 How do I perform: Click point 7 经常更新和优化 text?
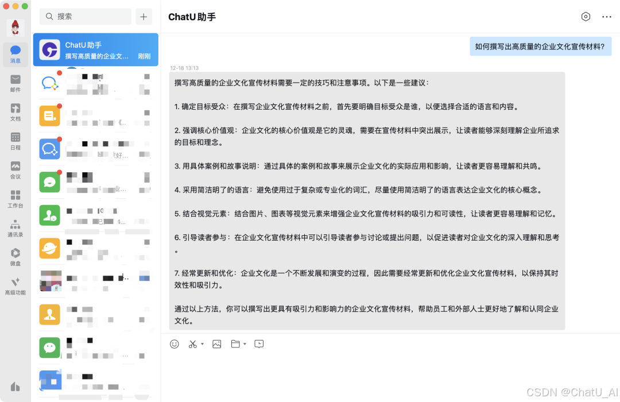pyautogui.click(x=366, y=279)
